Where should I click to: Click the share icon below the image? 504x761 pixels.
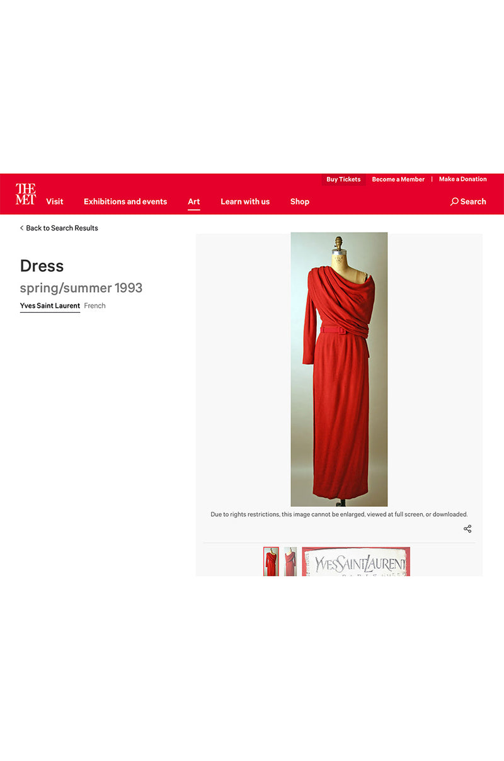tap(467, 529)
